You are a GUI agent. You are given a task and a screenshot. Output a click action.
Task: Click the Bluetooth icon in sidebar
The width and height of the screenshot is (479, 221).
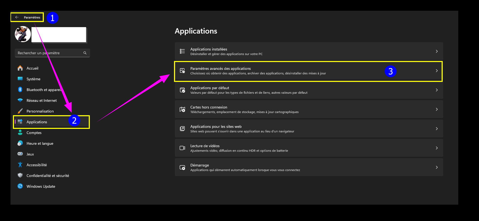click(20, 89)
